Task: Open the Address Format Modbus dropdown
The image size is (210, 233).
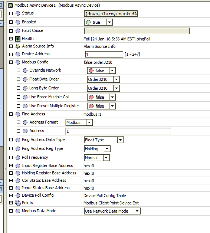Action: (89, 122)
